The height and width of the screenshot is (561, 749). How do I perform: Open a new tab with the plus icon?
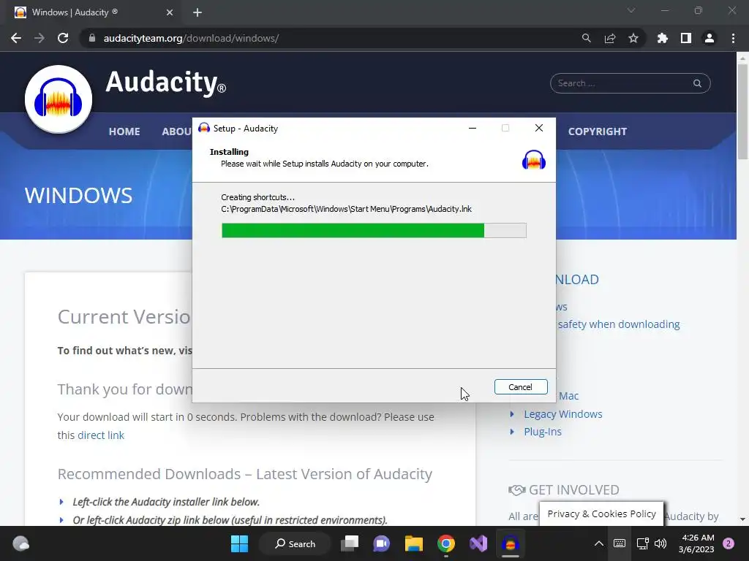click(x=197, y=12)
